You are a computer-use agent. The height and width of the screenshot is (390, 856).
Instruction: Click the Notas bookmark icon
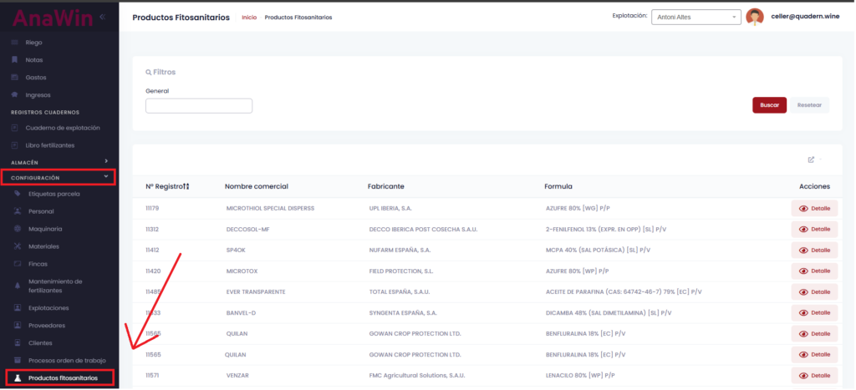pos(15,60)
